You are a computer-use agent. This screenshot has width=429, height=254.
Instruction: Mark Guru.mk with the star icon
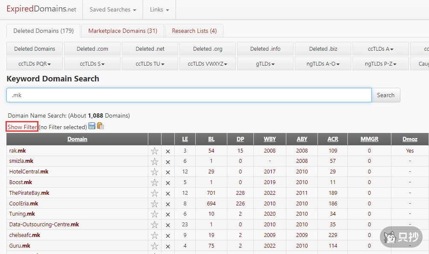click(155, 246)
